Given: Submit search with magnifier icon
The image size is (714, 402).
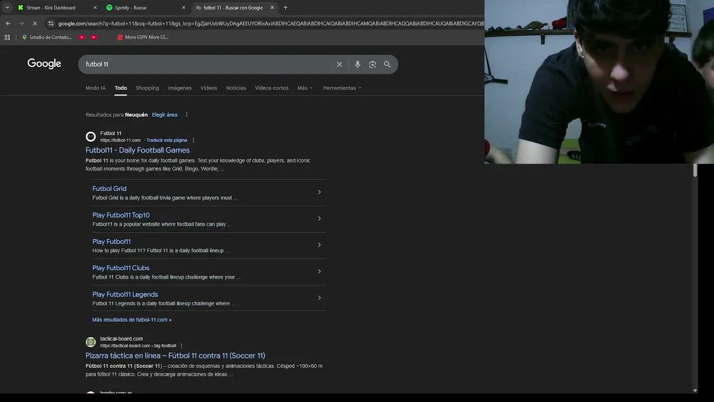Looking at the screenshot, I should click(387, 64).
